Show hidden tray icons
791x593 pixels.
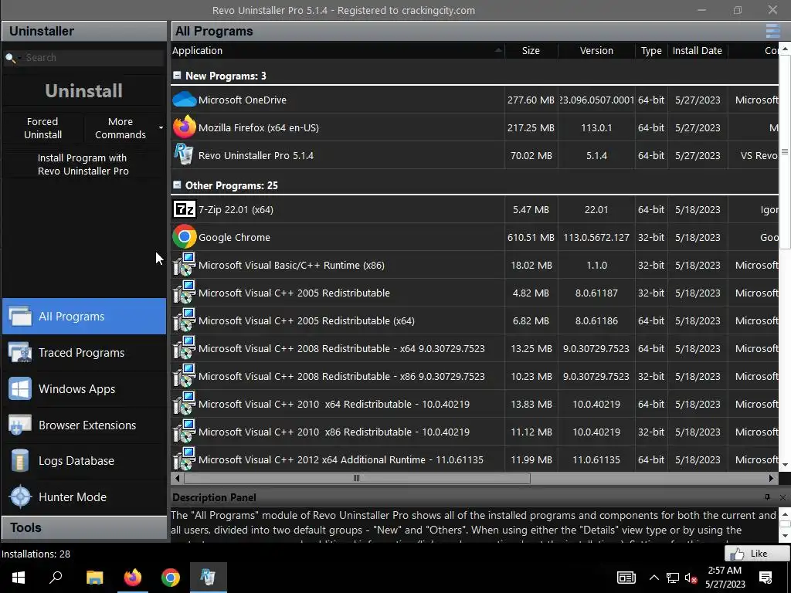654,578
